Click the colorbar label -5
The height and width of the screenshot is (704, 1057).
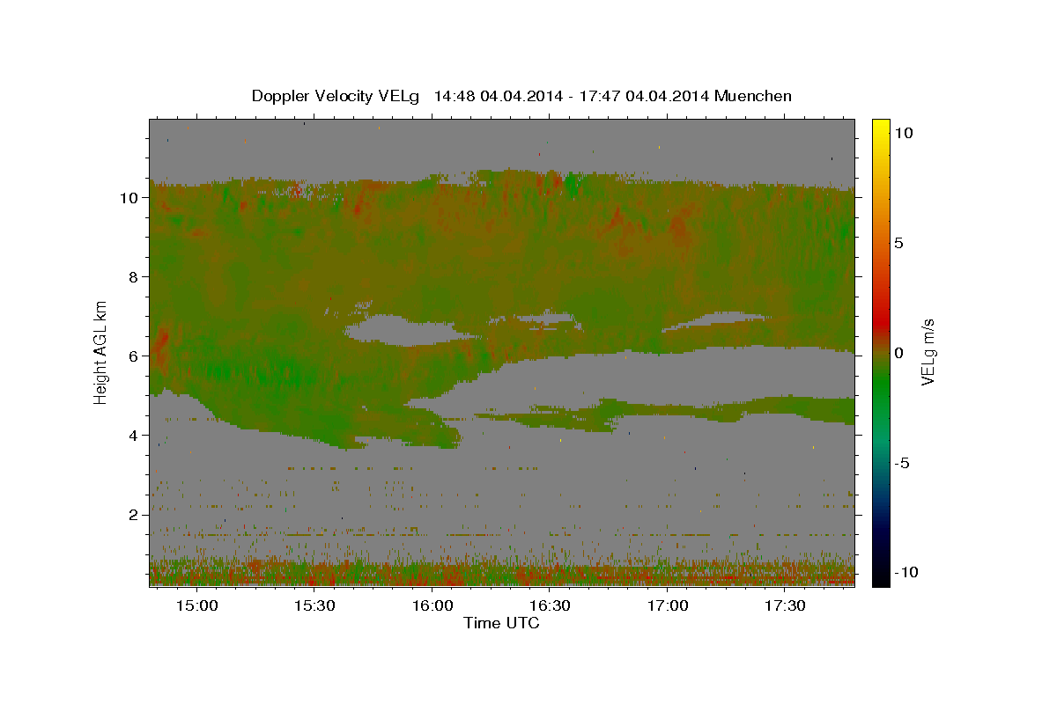click(902, 463)
